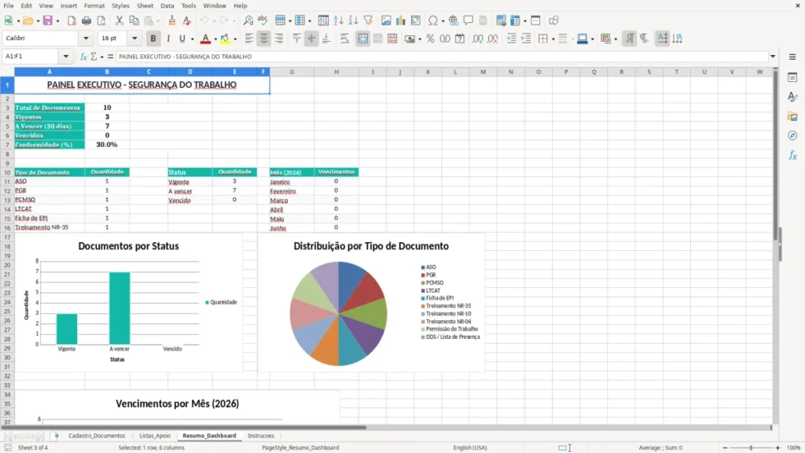
Task: Open Function Wizard fx icon
Action: (83, 57)
